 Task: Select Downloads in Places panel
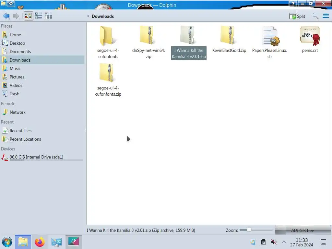point(42,60)
